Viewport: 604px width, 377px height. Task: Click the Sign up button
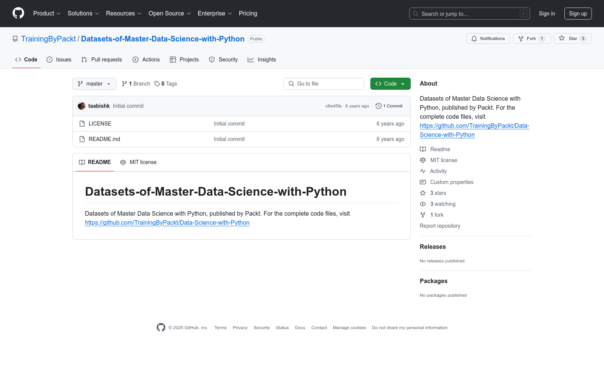[x=578, y=14]
